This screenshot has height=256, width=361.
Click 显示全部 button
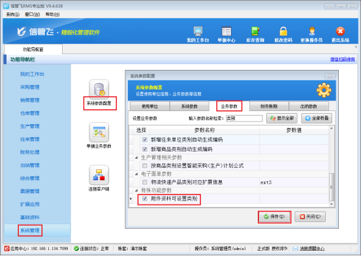282,118
